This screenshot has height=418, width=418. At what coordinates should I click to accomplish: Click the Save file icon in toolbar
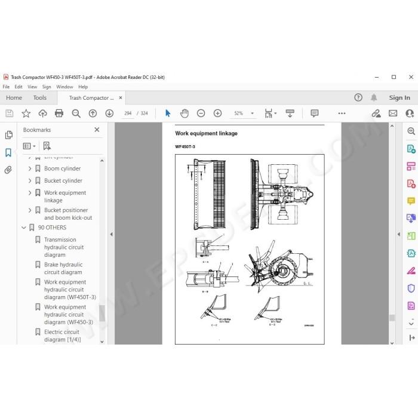pos(10,113)
